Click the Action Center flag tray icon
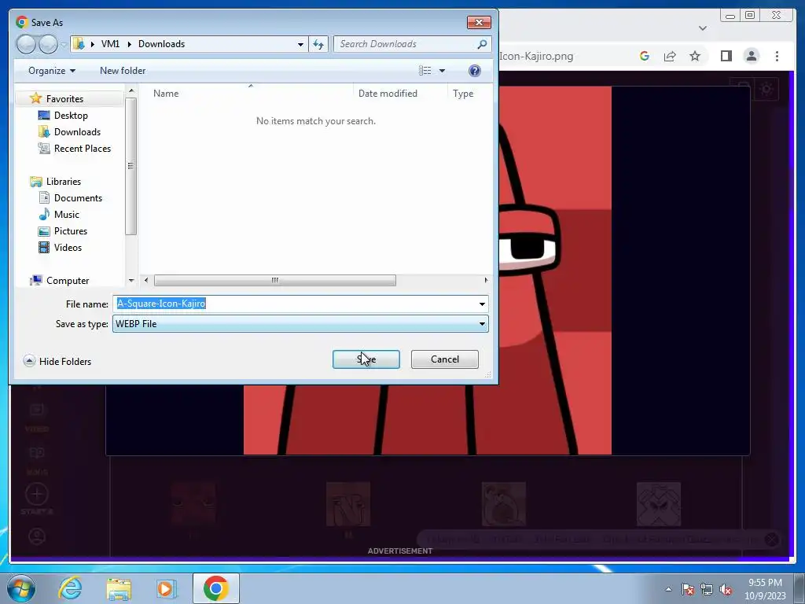Viewport: 805px width, 604px height. point(687,589)
